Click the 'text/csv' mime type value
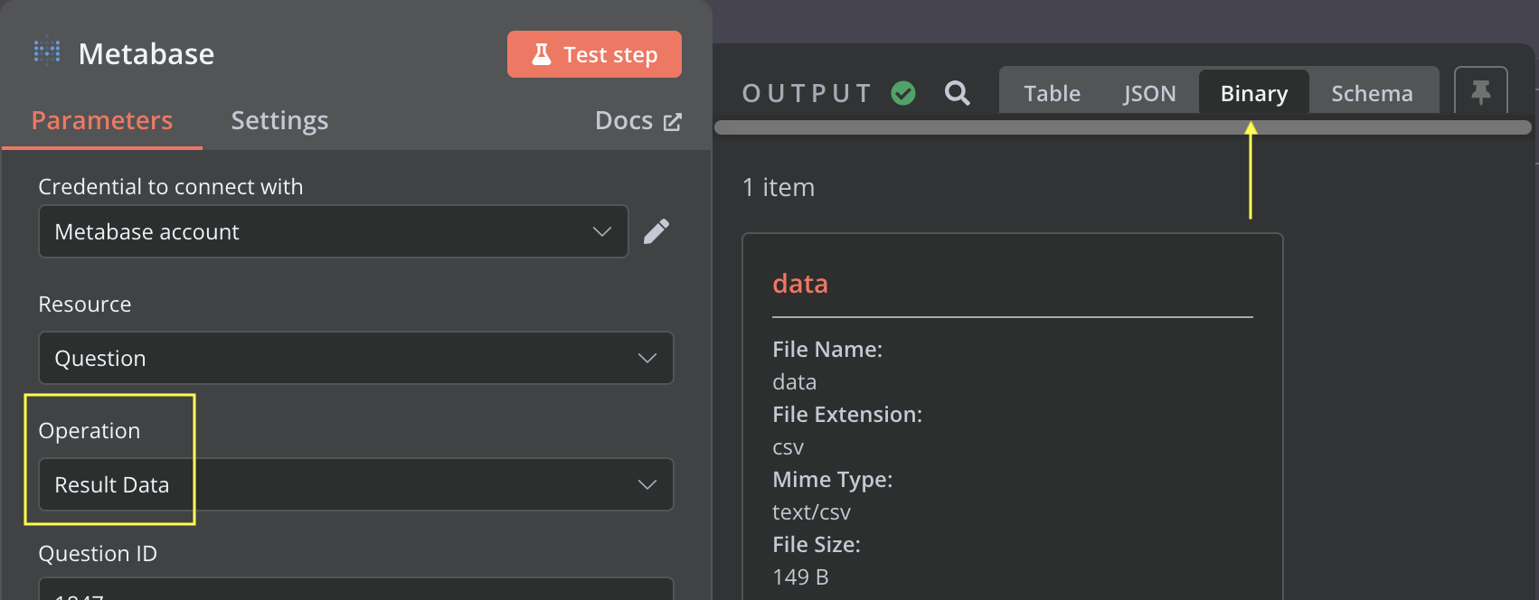 [x=811, y=512]
